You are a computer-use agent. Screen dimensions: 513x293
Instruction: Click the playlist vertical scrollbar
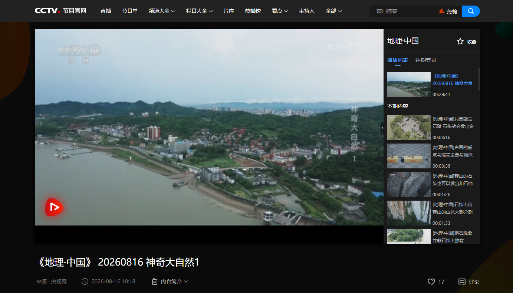pyautogui.click(x=479, y=79)
